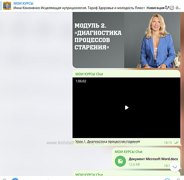Click the Навигация text in header
Screen dimensions: 184x180
[x=157, y=8]
